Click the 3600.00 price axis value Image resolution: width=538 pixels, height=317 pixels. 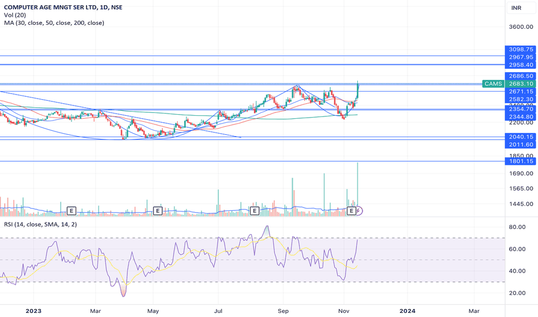click(521, 27)
